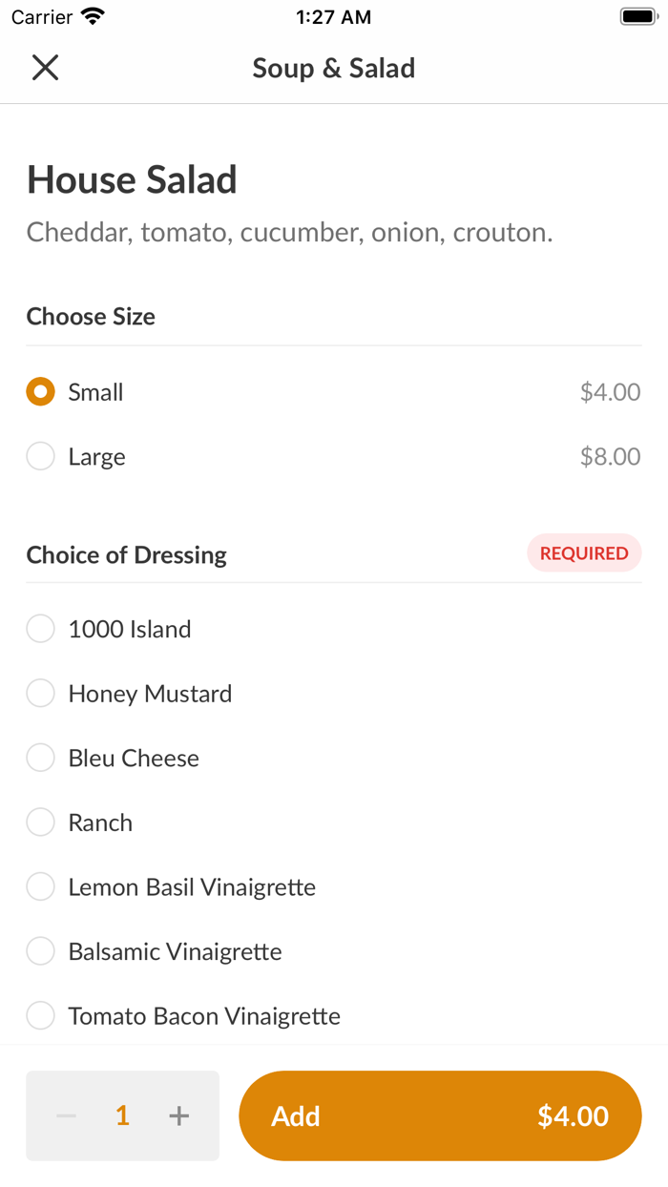Select Ranch dressing
The width and height of the screenshot is (668, 1187).
[x=40, y=823]
